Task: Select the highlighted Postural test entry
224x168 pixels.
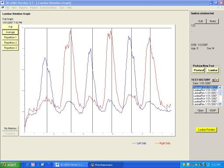Action: pyautogui.click(x=206, y=87)
